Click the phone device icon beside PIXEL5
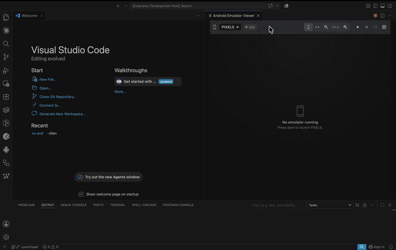 click(215, 27)
